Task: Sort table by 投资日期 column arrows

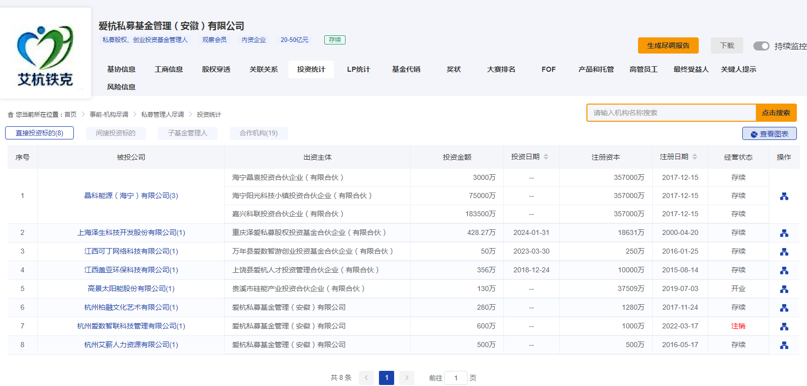Action: [x=546, y=157]
